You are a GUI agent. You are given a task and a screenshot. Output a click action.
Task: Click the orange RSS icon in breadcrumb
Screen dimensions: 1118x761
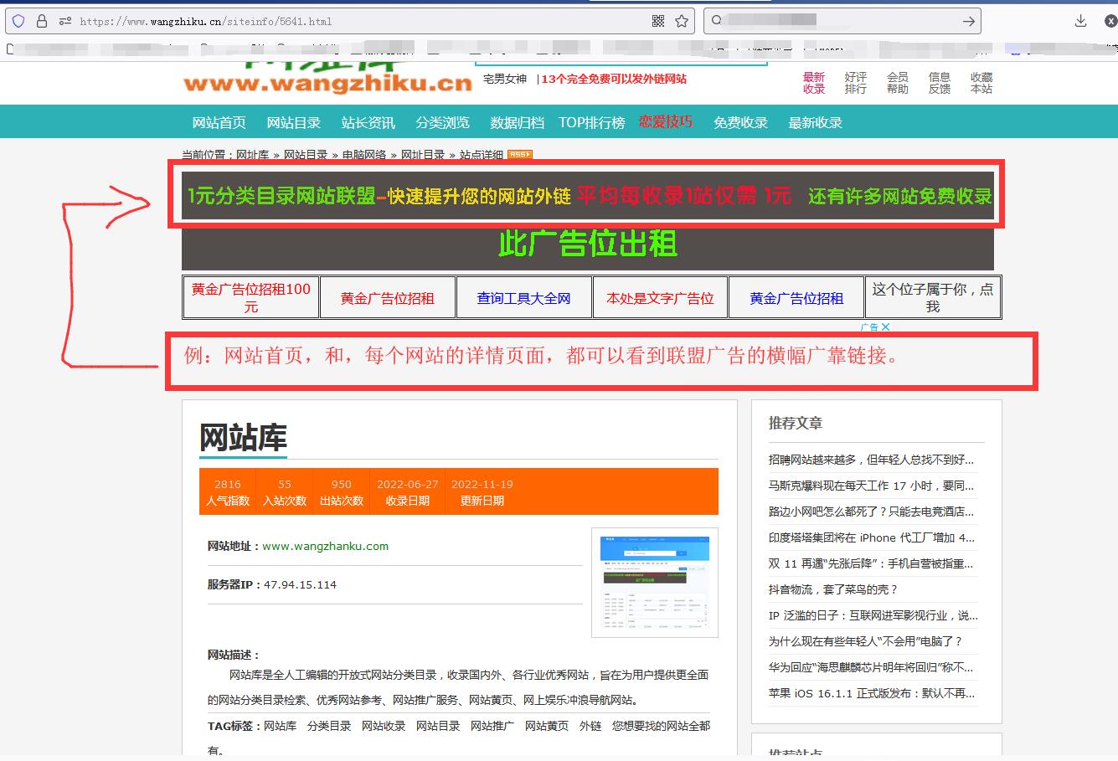tap(519, 154)
